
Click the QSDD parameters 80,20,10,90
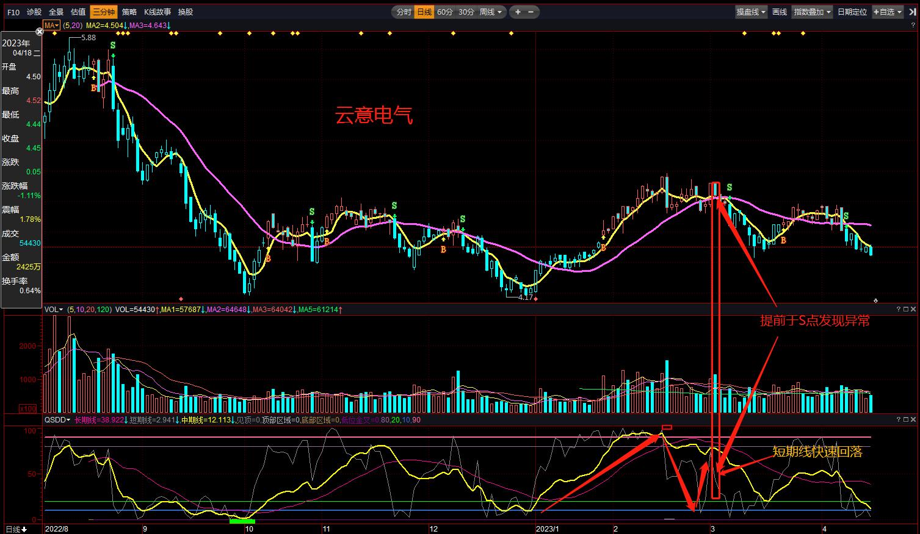[x=400, y=420]
